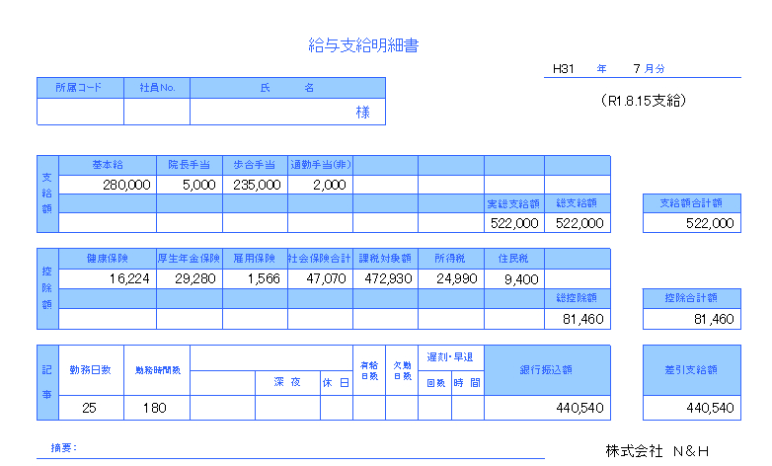Select the 通勤手当(非) header
Image resolution: width=772 pixels, height=466 pixels.
(321, 165)
